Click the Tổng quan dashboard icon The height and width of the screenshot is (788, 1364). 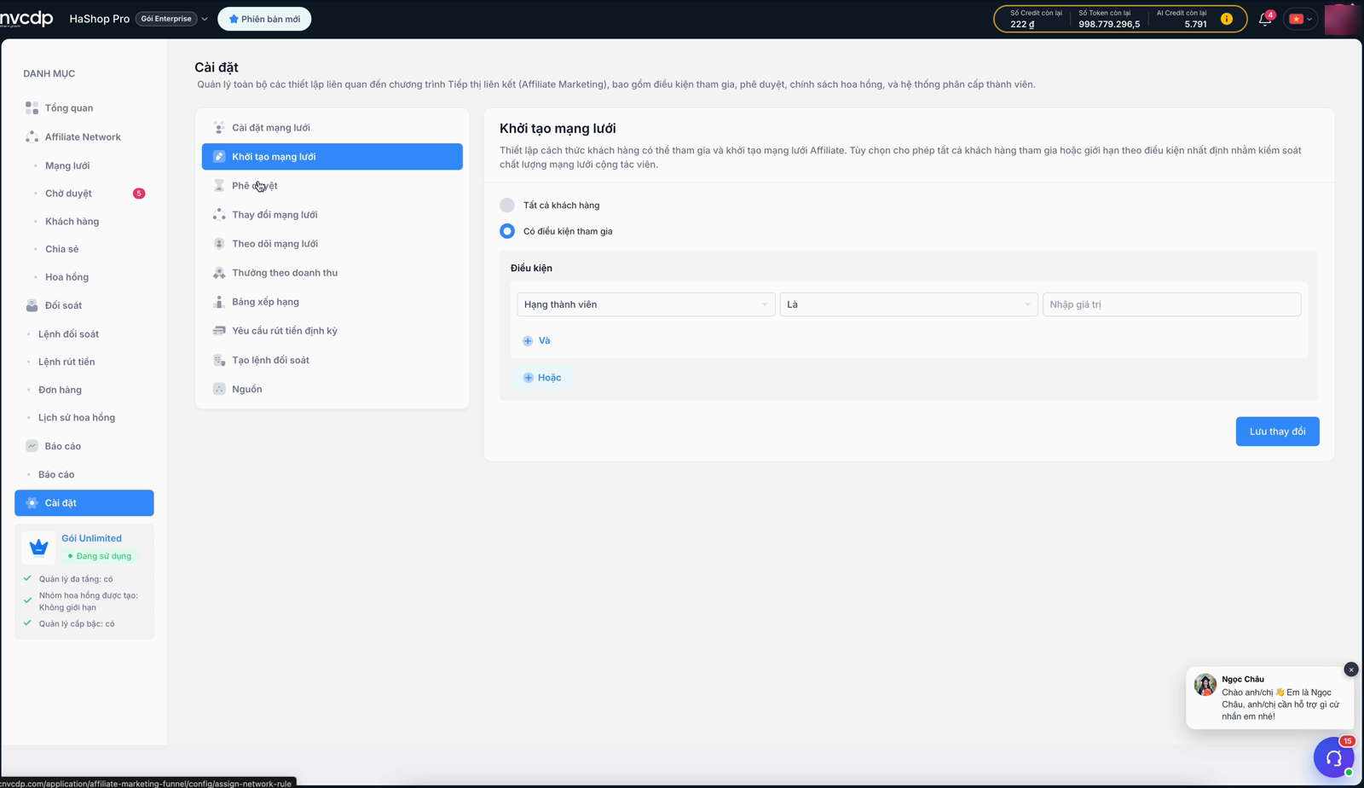(32, 107)
